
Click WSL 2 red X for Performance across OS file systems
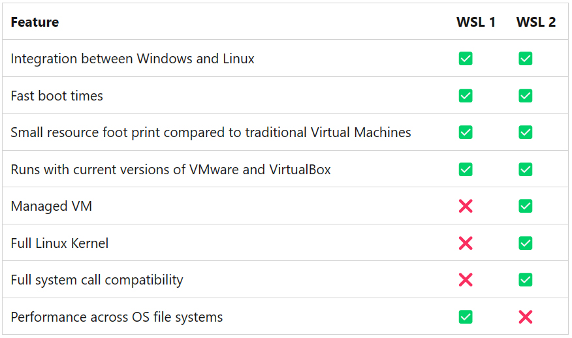525,317
